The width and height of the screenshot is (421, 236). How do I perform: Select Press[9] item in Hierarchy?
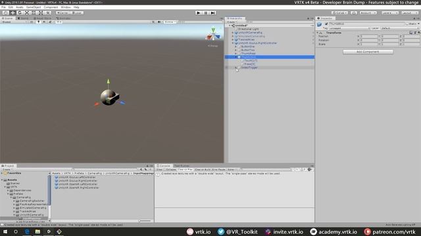[250, 64]
